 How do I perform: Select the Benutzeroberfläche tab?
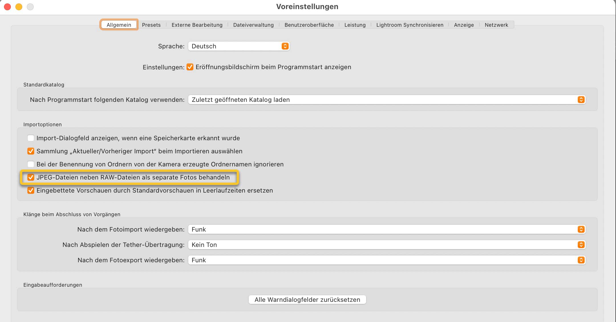[x=309, y=25]
